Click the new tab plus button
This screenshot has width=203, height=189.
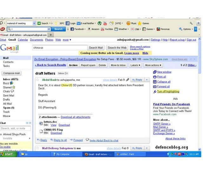[x=51, y=35]
